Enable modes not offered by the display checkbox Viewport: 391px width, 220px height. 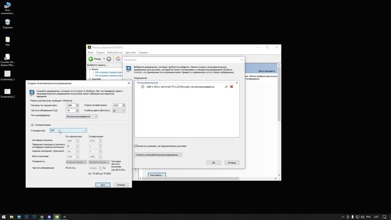click(136, 146)
